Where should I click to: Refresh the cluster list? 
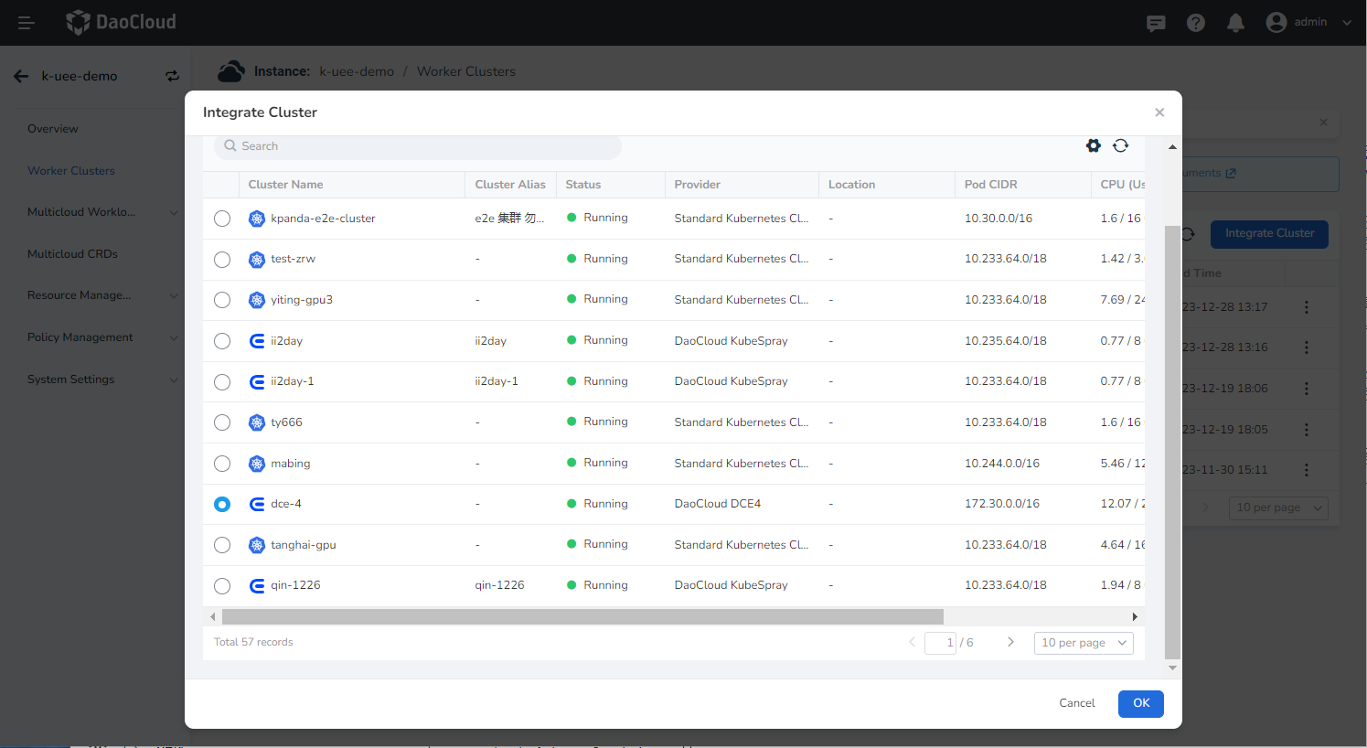(1121, 145)
